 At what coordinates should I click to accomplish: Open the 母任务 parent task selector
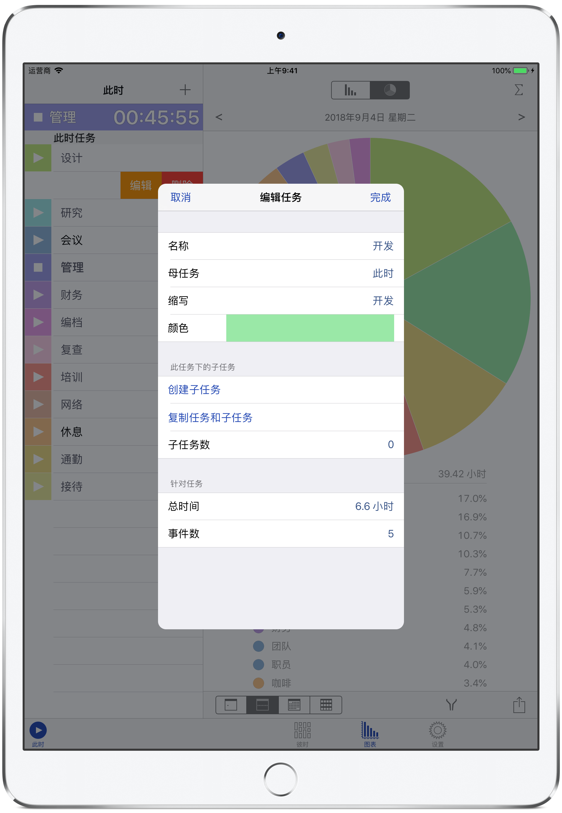(x=281, y=273)
